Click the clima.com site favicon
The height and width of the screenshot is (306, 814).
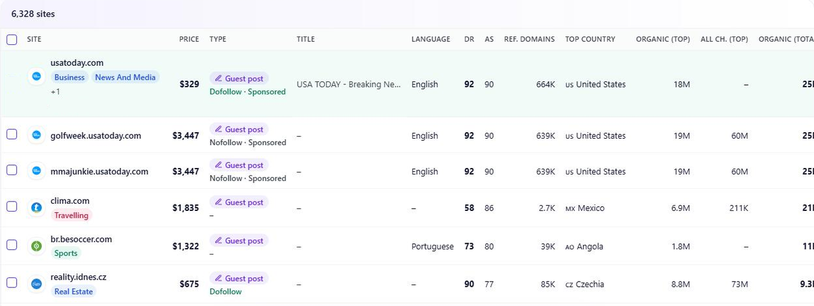[37, 207]
